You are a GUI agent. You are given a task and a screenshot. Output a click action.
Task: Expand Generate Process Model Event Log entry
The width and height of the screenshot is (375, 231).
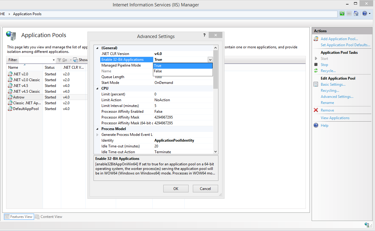pos(97,135)
